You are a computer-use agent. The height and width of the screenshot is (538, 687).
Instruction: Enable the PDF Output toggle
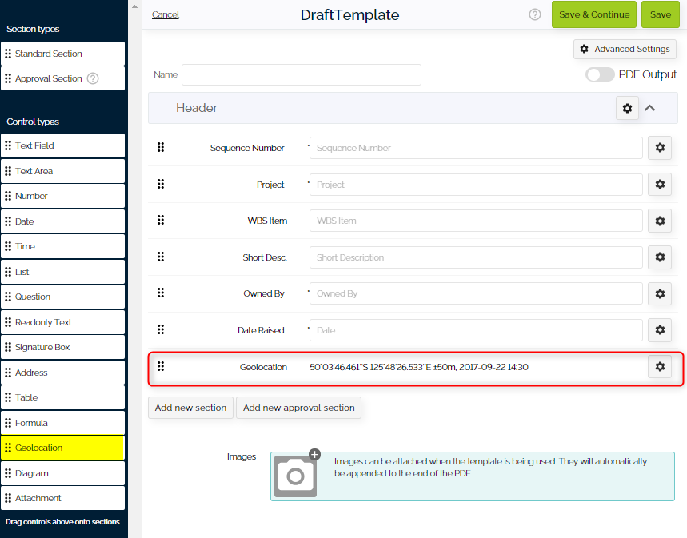pyautogui.click(x=600, y=74)
